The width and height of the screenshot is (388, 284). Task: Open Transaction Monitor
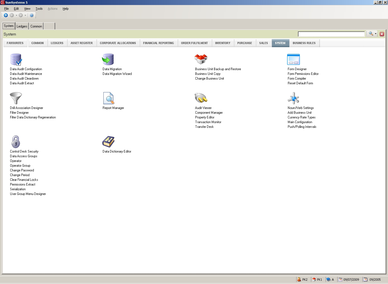pyautogui.click(x=208, y=122)
